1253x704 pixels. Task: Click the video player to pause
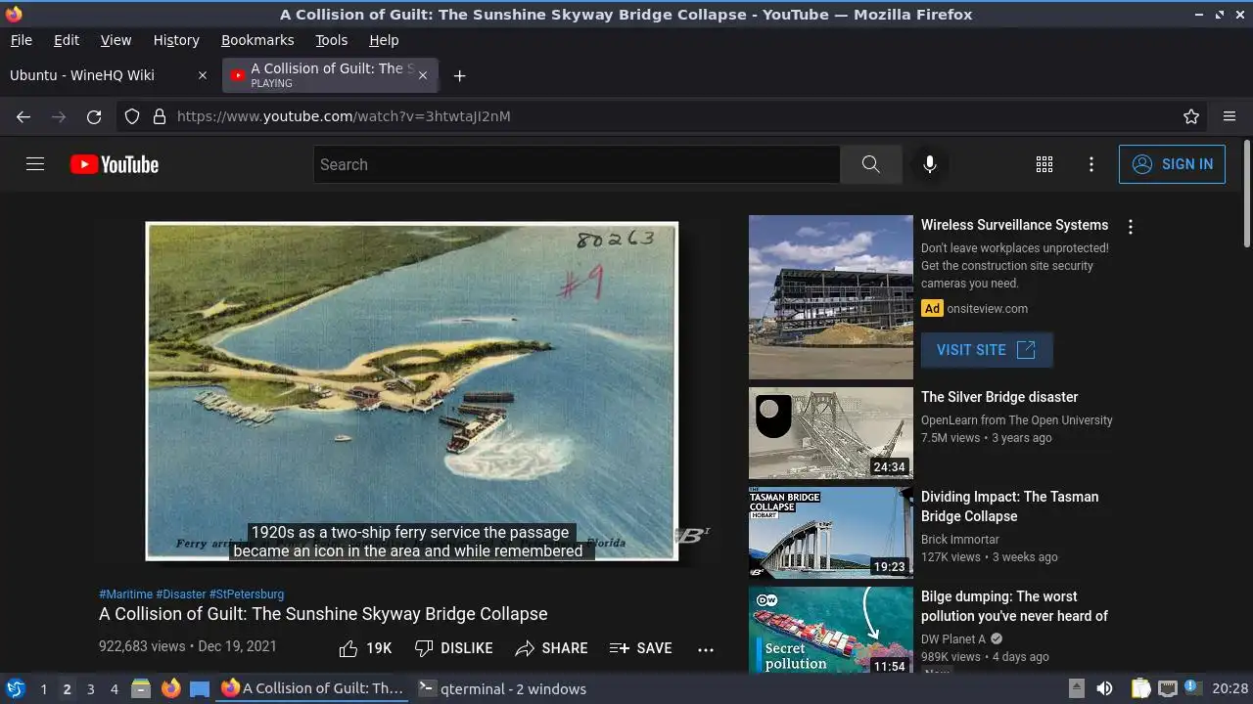click(x=412, y=391)
